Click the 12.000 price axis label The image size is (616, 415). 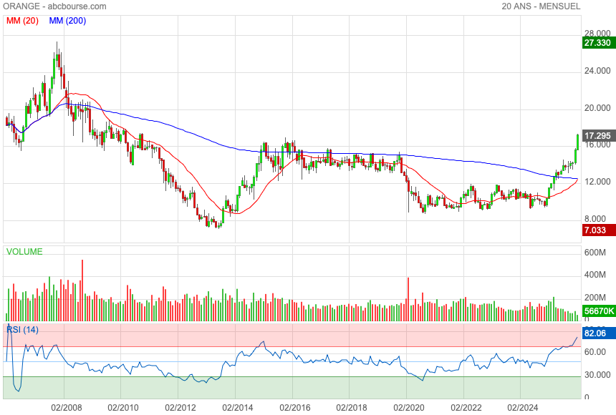597,182
